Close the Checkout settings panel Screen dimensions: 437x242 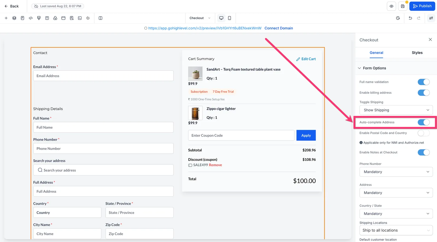tap(430, 40)
